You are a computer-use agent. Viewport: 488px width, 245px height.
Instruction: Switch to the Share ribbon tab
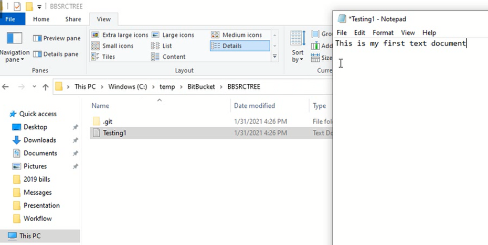tap(73, 19)
